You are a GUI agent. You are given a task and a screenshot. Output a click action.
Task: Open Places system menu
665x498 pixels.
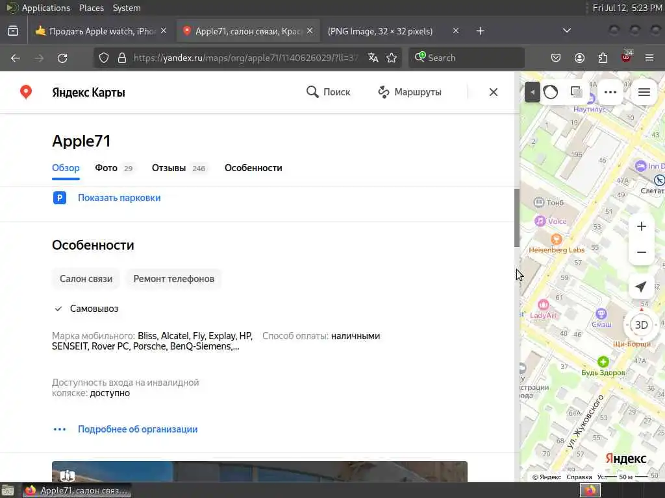(x=92, y=8)
